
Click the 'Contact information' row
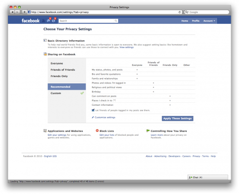click(143, 105)
